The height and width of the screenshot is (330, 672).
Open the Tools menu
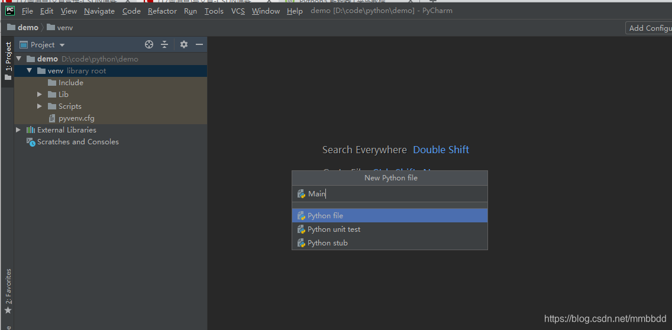click(214, 11)
